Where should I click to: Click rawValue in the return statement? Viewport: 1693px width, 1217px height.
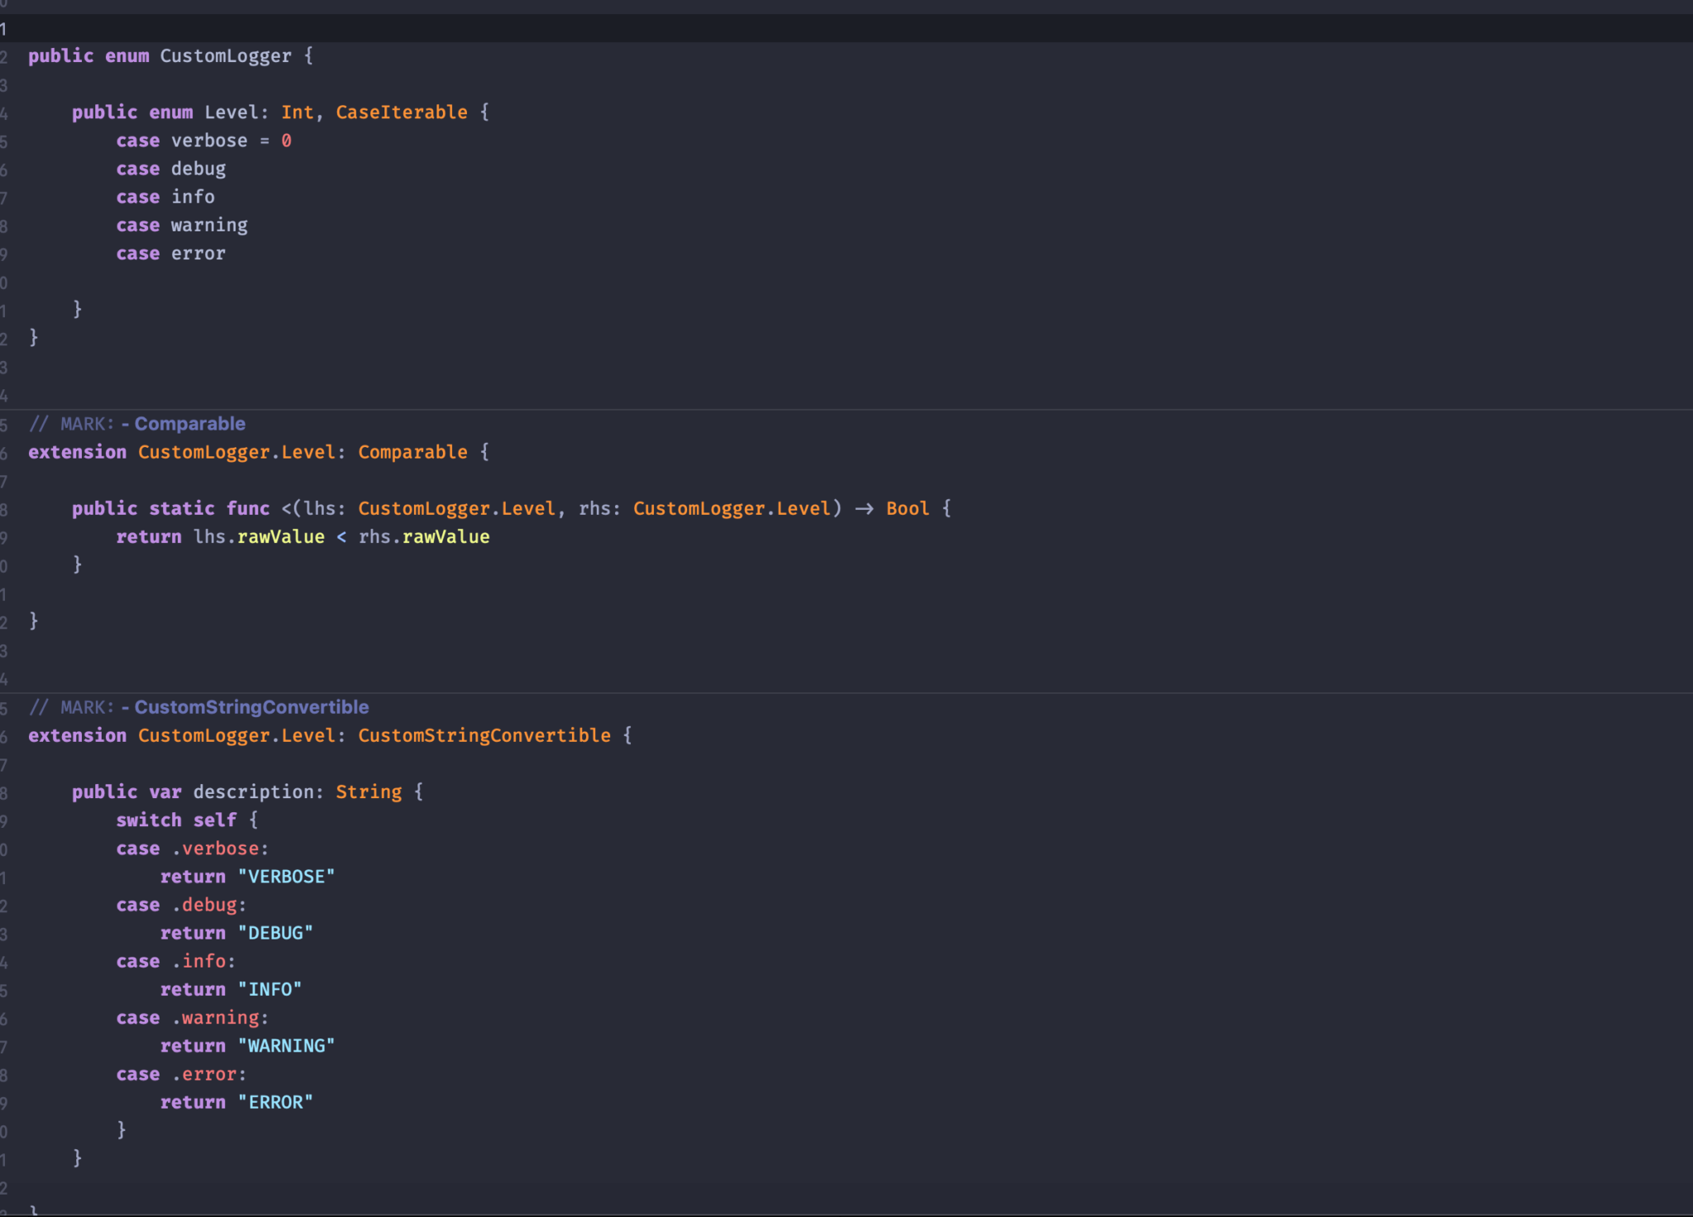point(280,536)
